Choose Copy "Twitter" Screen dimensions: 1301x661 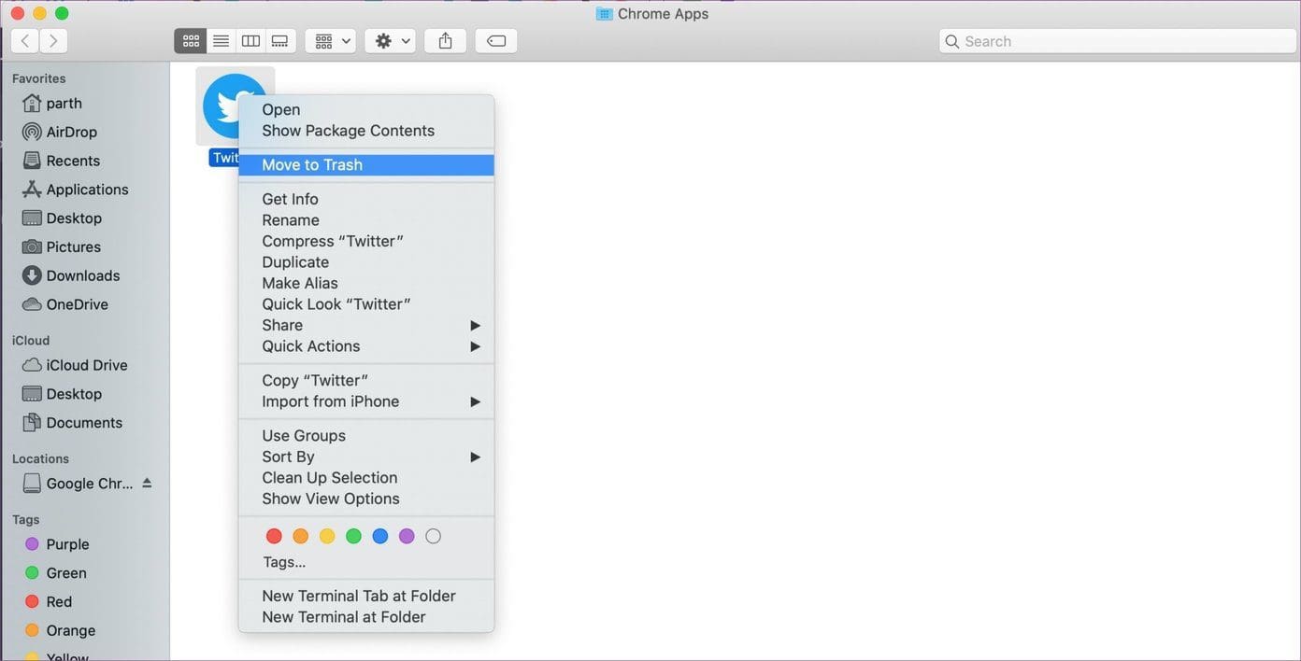click(x=366, y=381)
